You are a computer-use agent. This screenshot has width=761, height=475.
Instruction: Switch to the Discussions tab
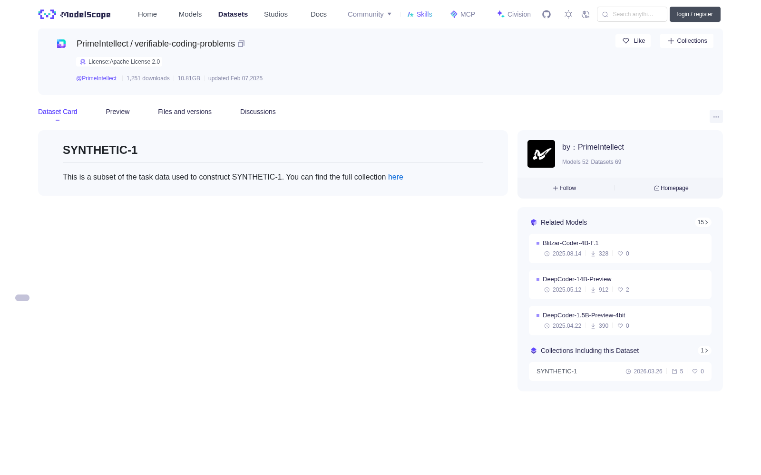pyautogui.click(x=258, y=112)
